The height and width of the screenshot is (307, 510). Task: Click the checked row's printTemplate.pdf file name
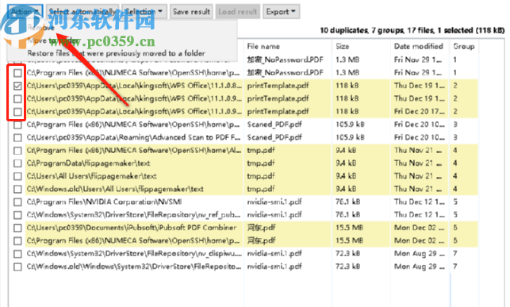pyautogui.click(x=278, y=86)
